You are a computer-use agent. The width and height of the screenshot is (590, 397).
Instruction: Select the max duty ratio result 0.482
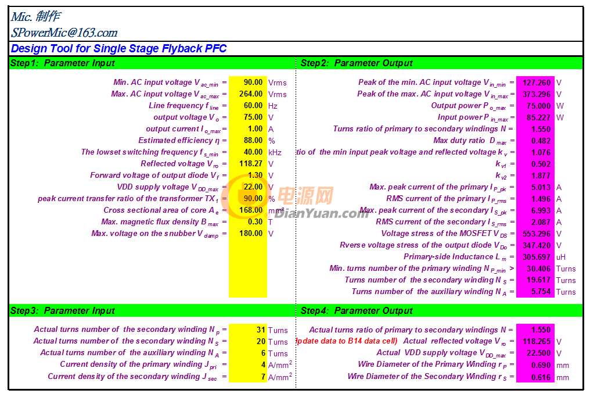coord(535,141)
